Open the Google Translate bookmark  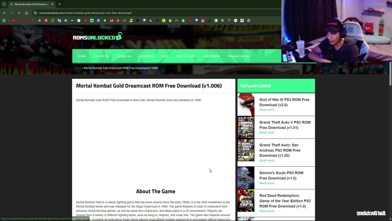[59, 21]
